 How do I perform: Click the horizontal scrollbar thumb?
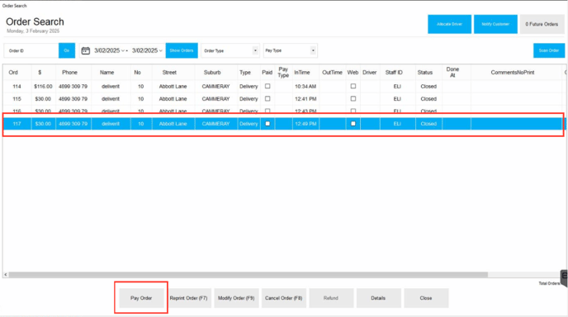coord(248,275)
